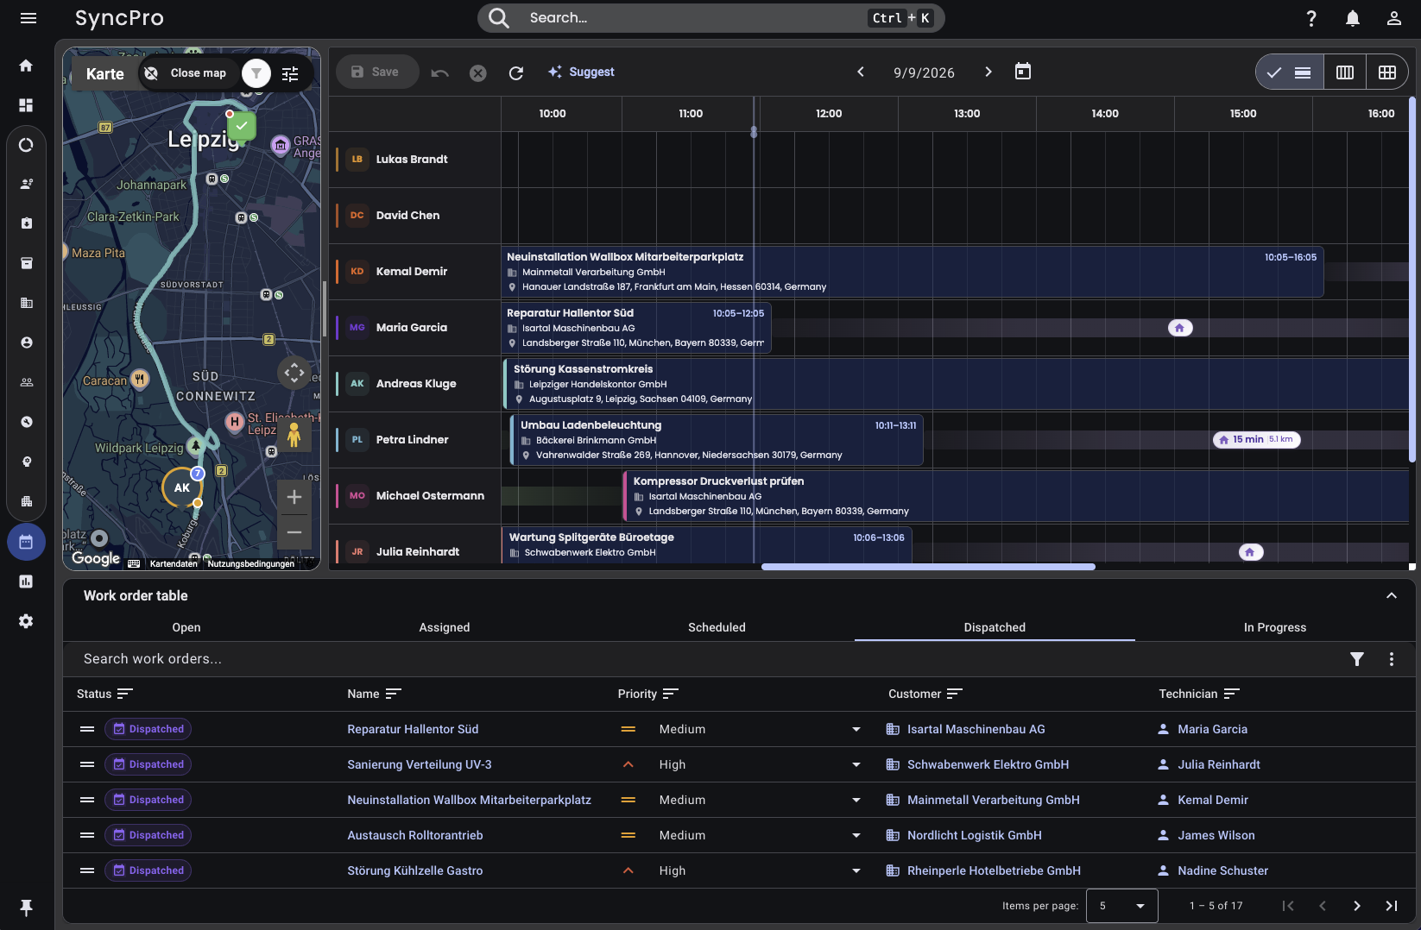Viewport: 1421px width, 930px height.
Task: Switch to the column view toggle
Action: 1345,72
